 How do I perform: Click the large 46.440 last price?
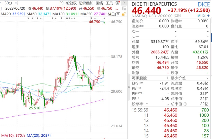pyautogui.click(x=146, y=11)
